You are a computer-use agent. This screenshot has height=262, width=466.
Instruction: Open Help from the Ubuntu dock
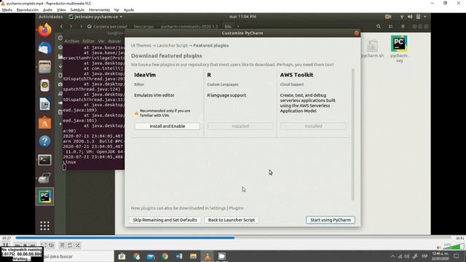pyautogui.click(x=44, y=141)
